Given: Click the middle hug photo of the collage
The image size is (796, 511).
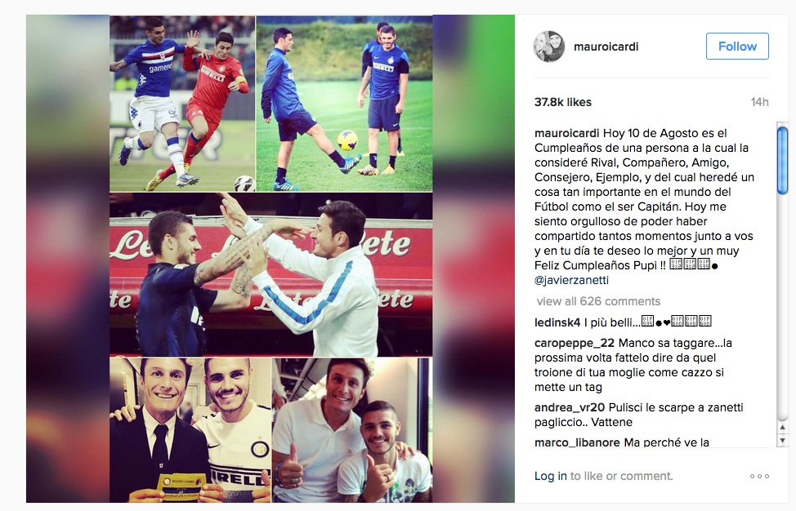Looking at the screenshot, I should 271,274.
